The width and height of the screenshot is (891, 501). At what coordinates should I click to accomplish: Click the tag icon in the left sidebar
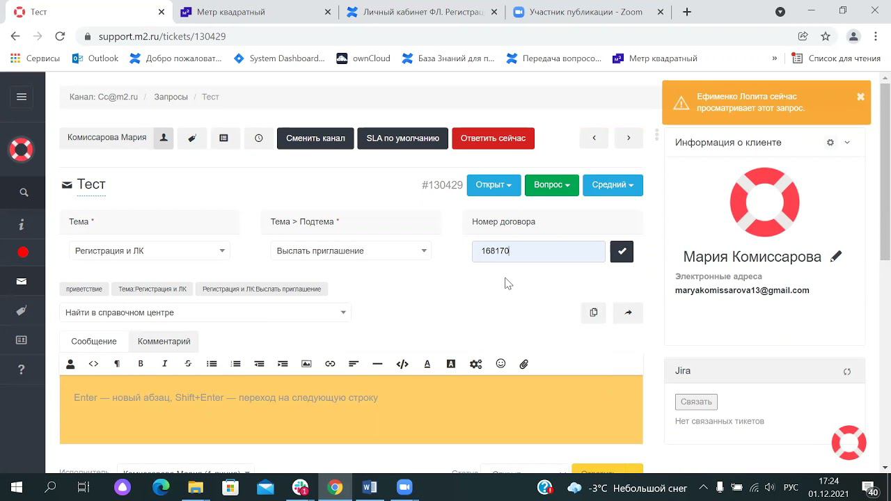click(x=22, y=311)
